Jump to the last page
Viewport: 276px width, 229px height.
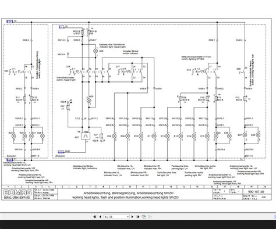pyautogui.click(x=138, y=217)
